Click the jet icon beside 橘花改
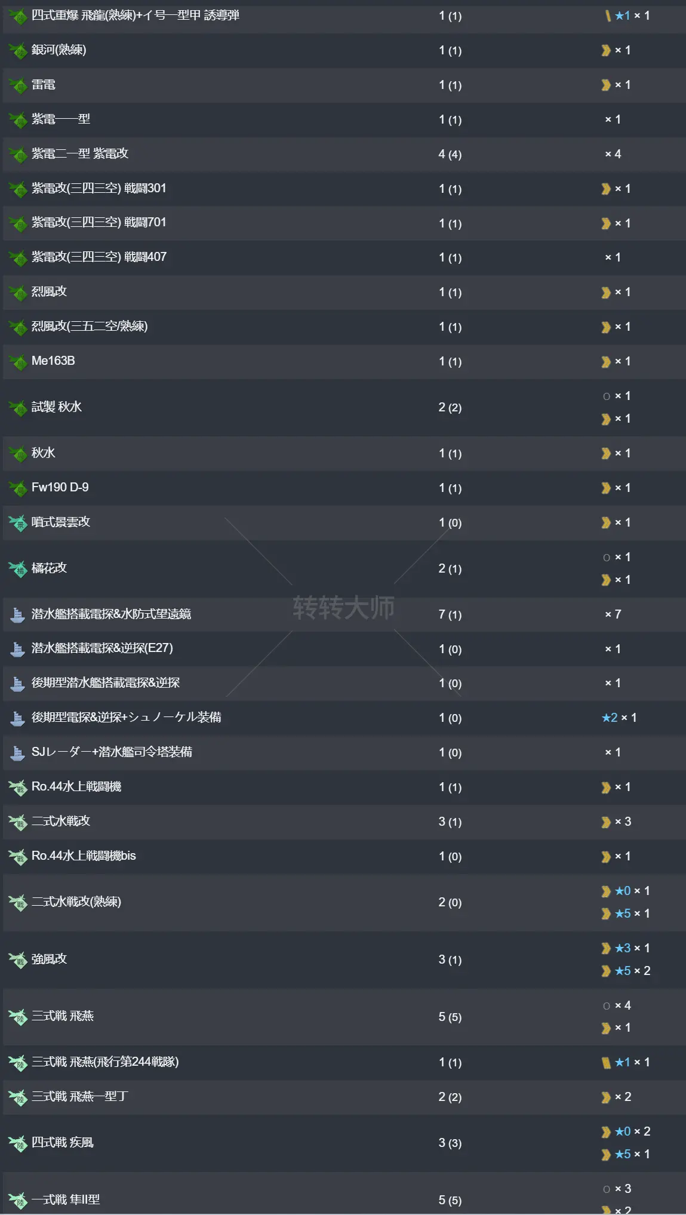Viewport: 686px width, 1215px height. (x=19, y=568)
